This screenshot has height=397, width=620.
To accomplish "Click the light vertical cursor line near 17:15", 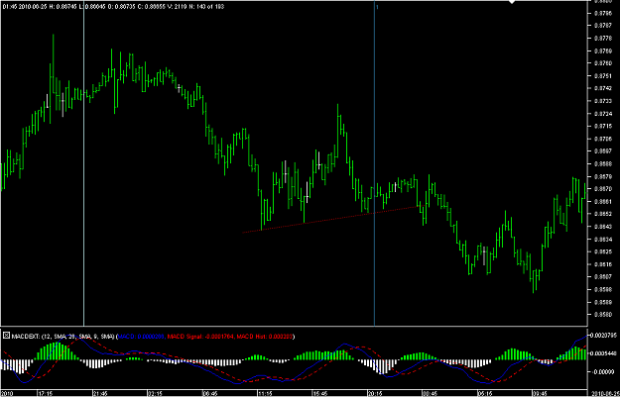I will (x=84, y=165).
